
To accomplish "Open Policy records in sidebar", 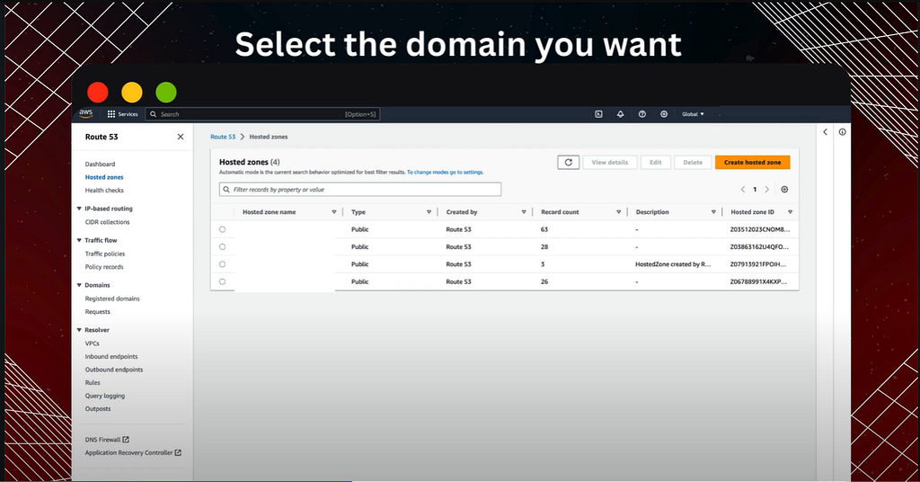I will pyautogui.click(x=104, y=266).
